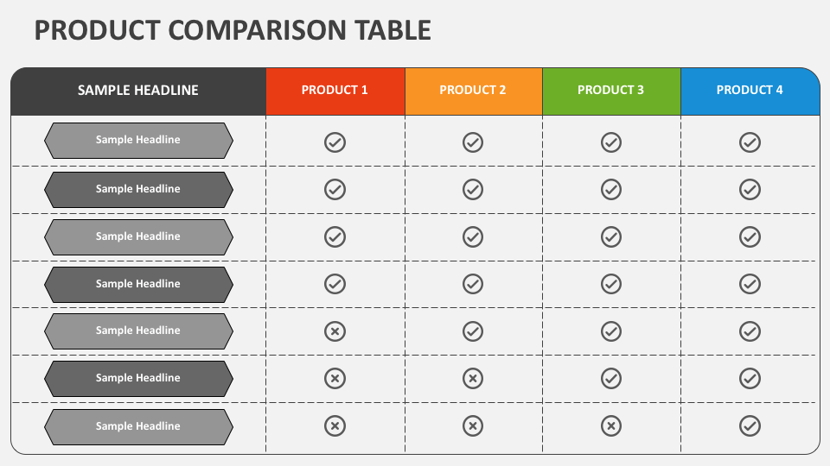The height and width of the screenshot is (466, 830).
Task: Select the orange PRODUCT 2 column header
Action: coord(474,91)
